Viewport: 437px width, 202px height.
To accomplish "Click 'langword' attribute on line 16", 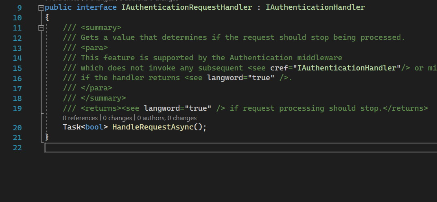I will coord(225,78).
